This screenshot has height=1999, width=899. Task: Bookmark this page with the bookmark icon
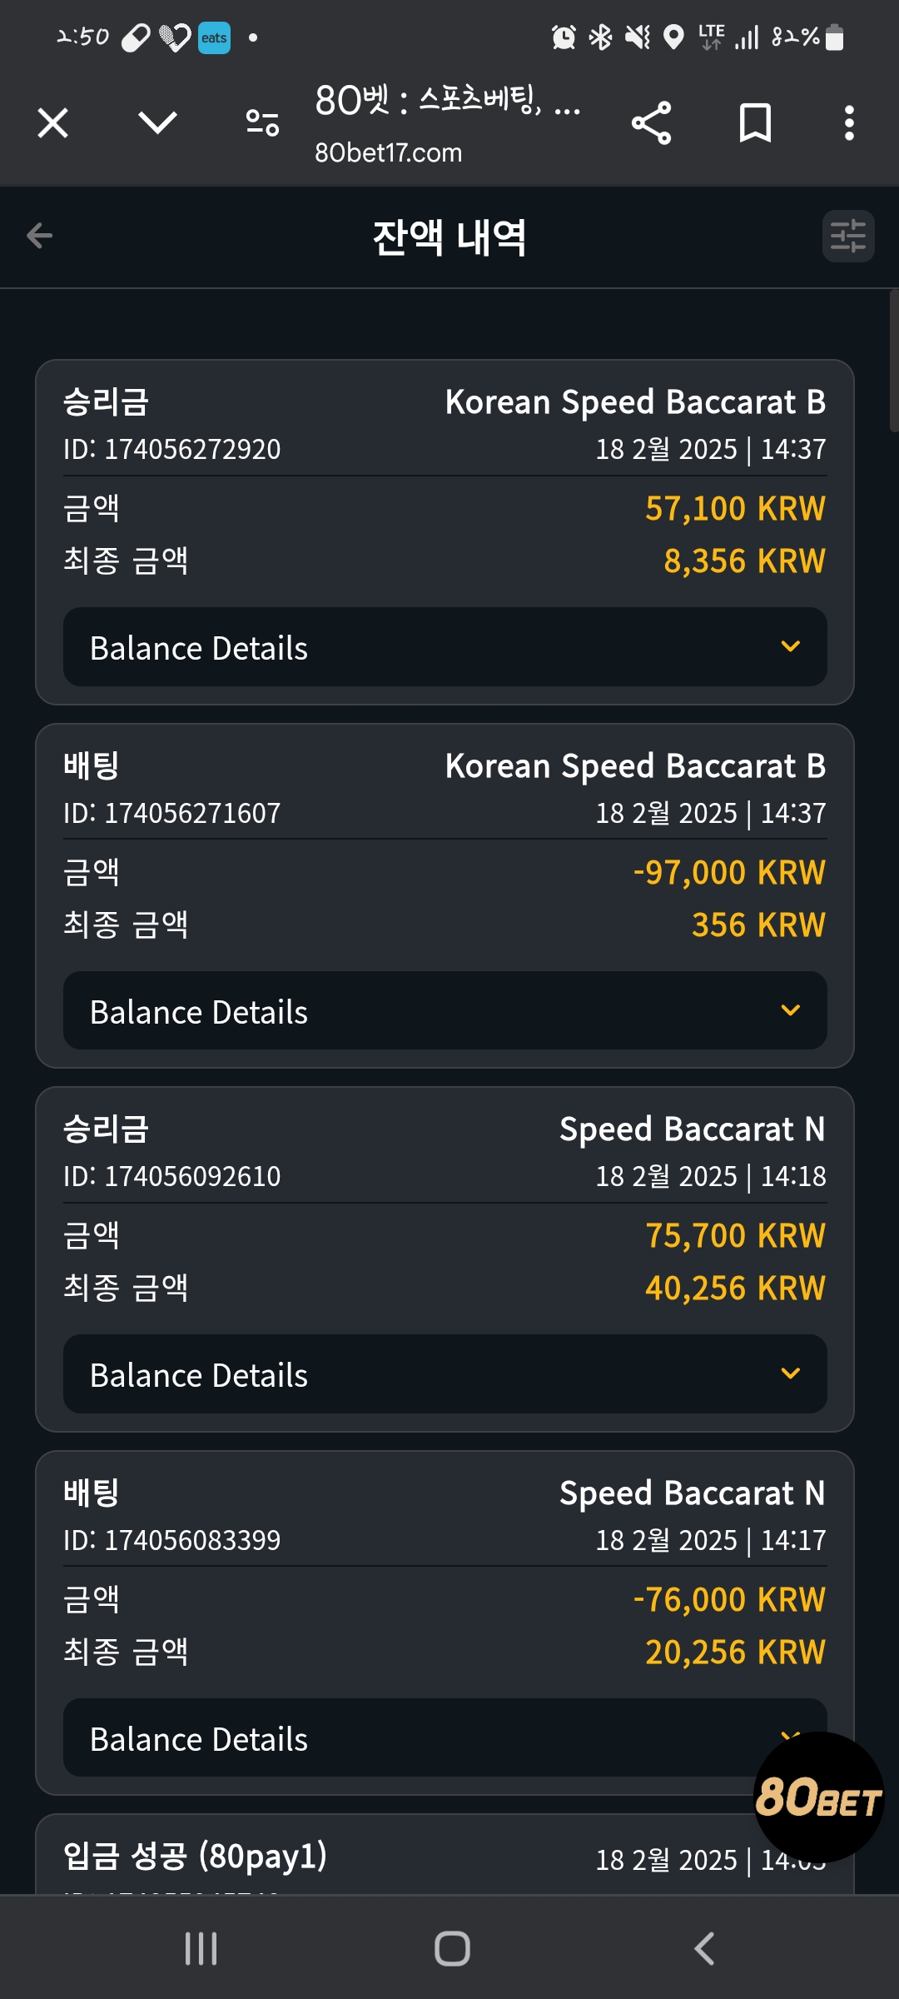click(755, 123)
